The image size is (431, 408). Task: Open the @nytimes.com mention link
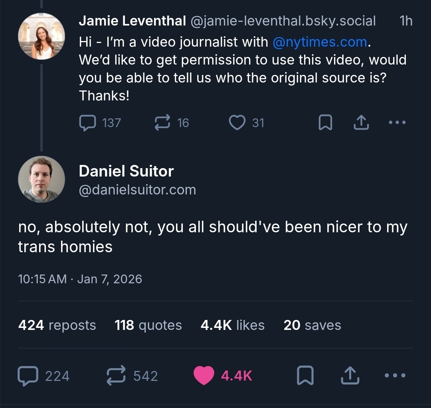click(x=319, y=42)
